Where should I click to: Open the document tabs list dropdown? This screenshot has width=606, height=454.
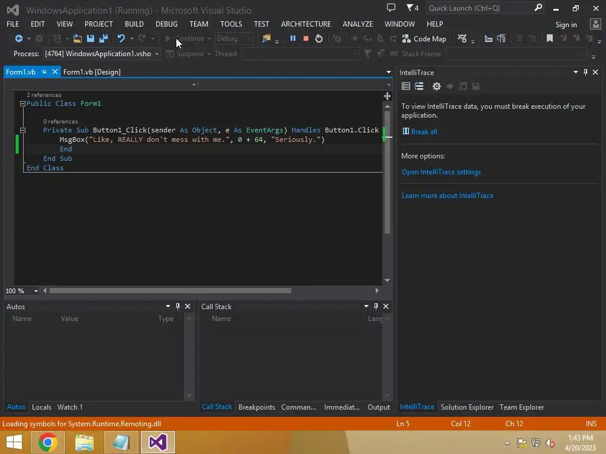coord(388,72)
